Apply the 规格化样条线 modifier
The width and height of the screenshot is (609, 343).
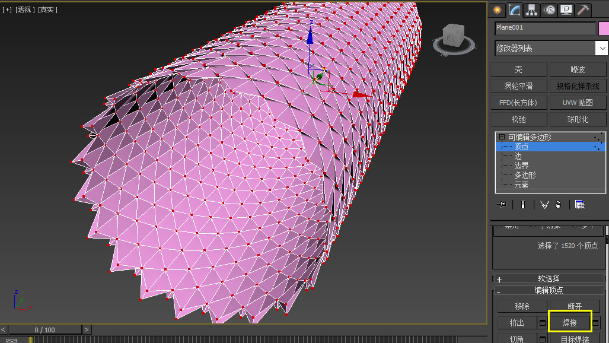(578, 86)
